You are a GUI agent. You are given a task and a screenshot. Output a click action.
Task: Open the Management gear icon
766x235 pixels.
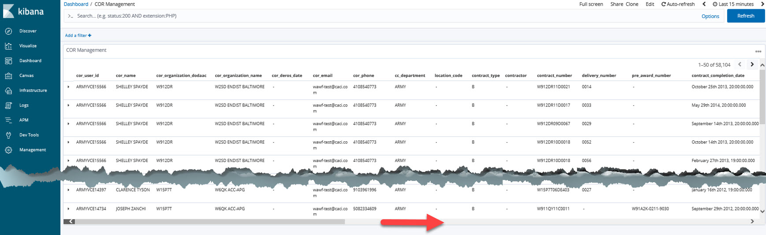click(x=8, y=150)
